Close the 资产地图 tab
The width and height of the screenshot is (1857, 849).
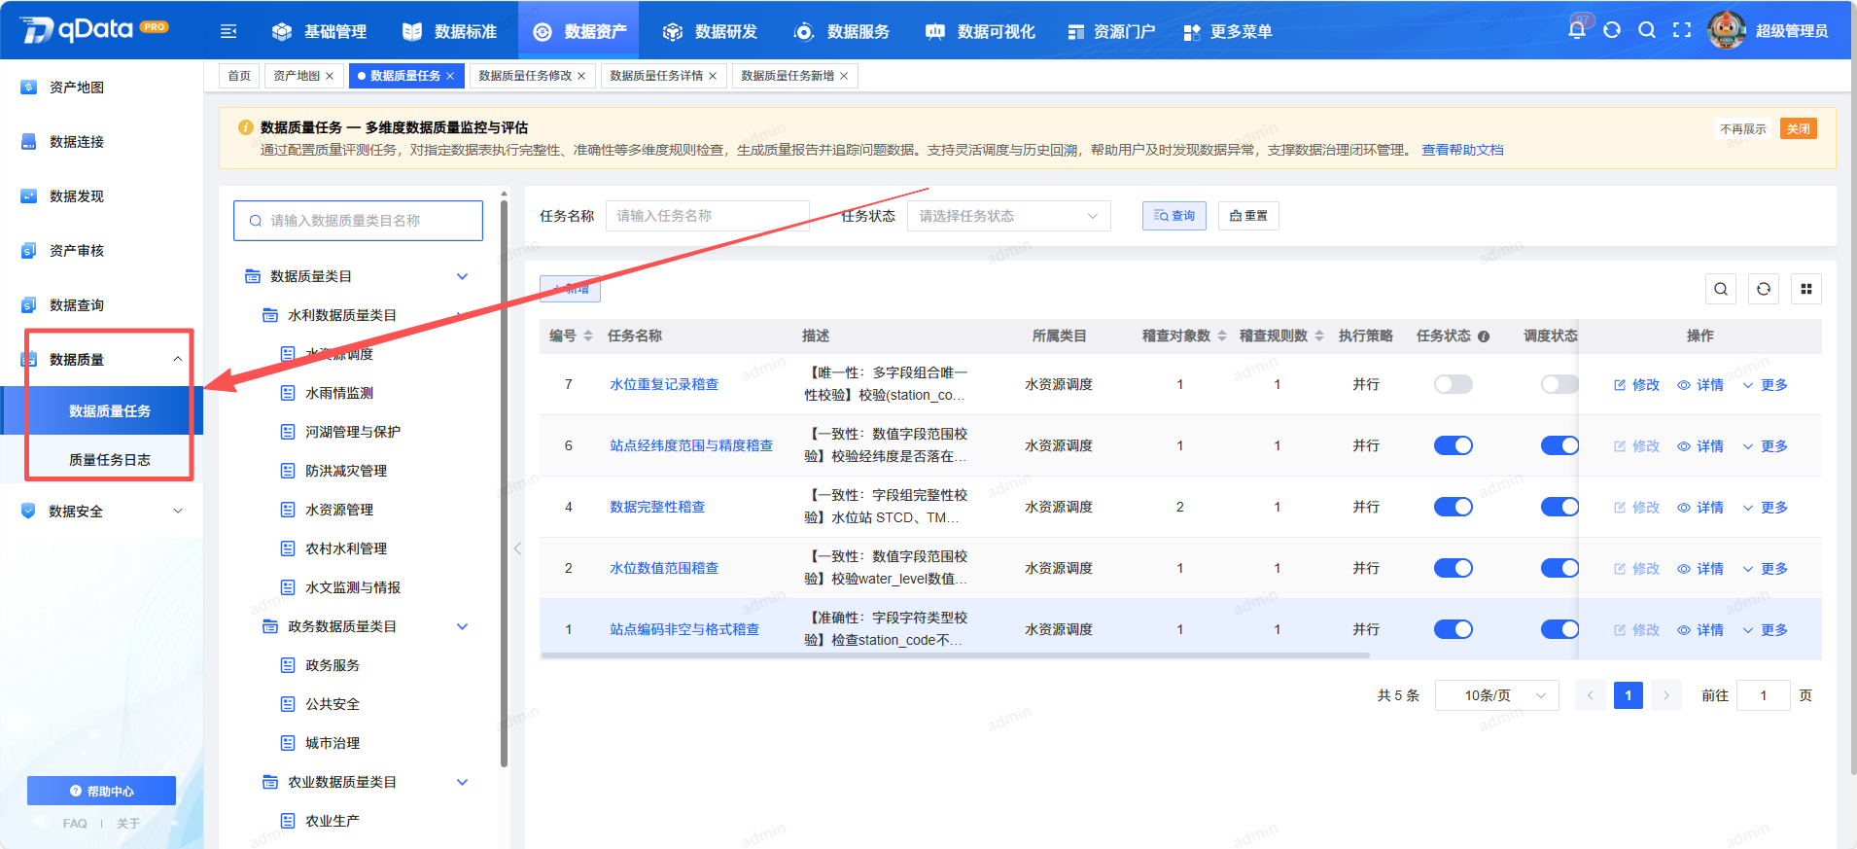point(330,76)
